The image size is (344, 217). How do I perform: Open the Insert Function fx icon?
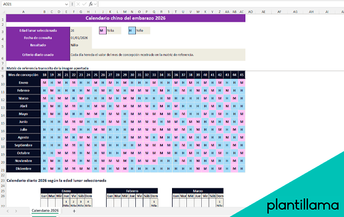(91, 4)
